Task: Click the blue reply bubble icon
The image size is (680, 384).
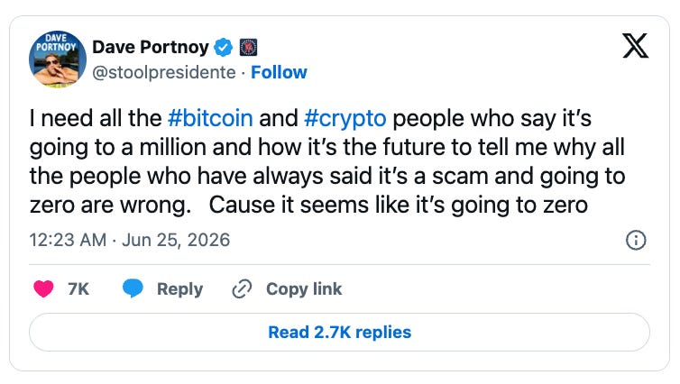Action: pos(133,288)
